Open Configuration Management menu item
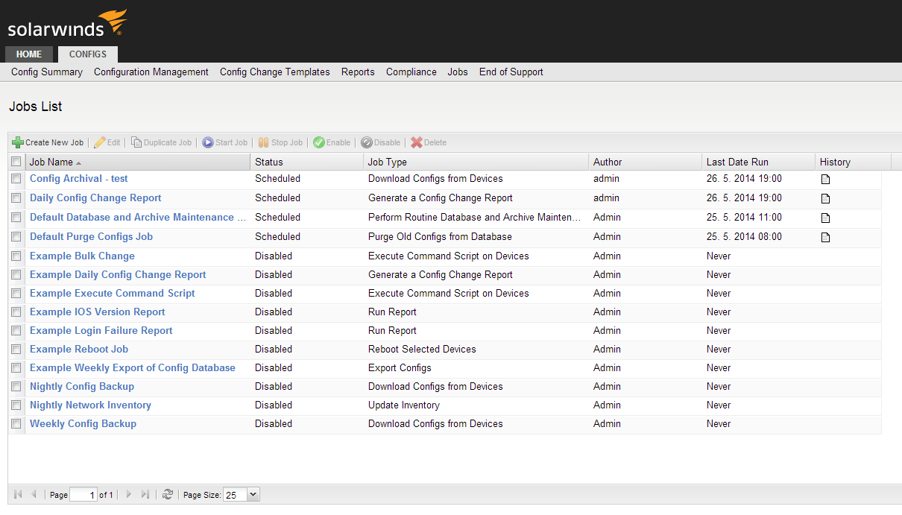Screen dimensions: 902x515 (151, 72)
